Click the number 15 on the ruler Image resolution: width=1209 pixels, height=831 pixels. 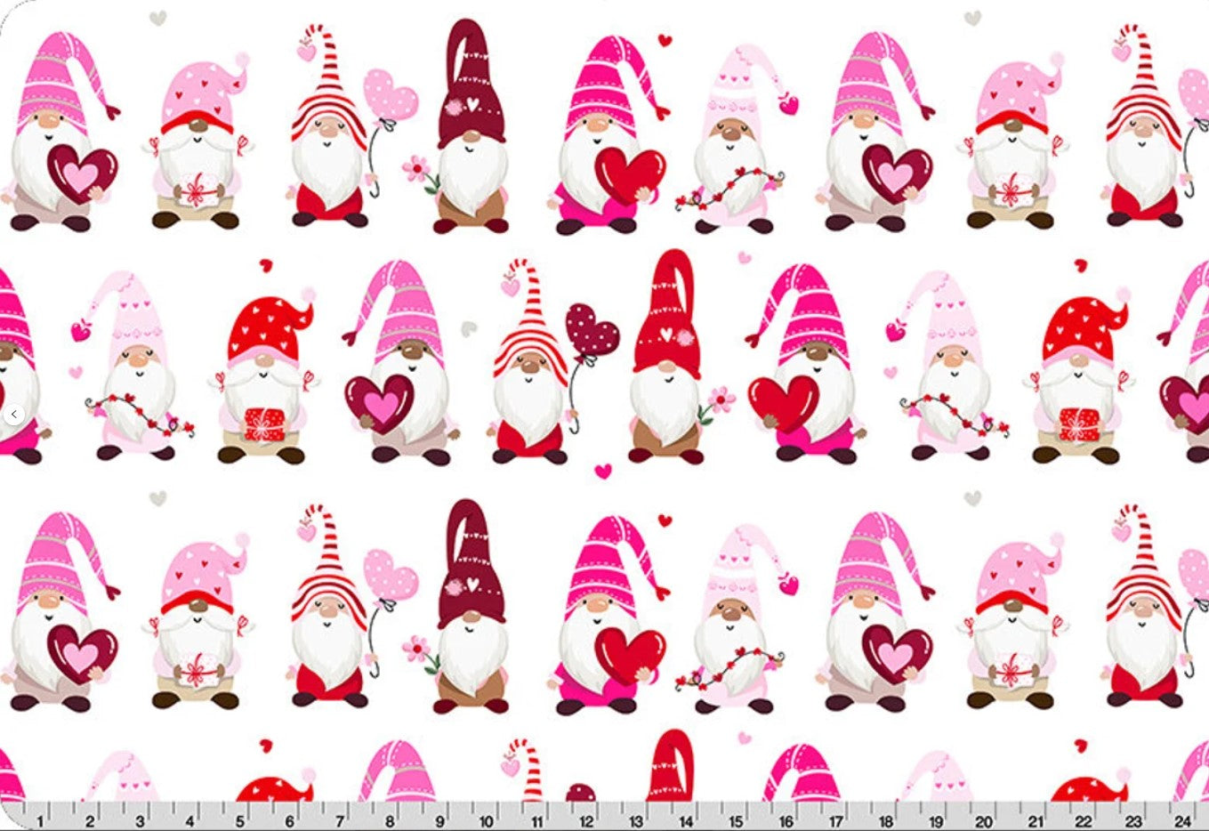coord(736,820)
